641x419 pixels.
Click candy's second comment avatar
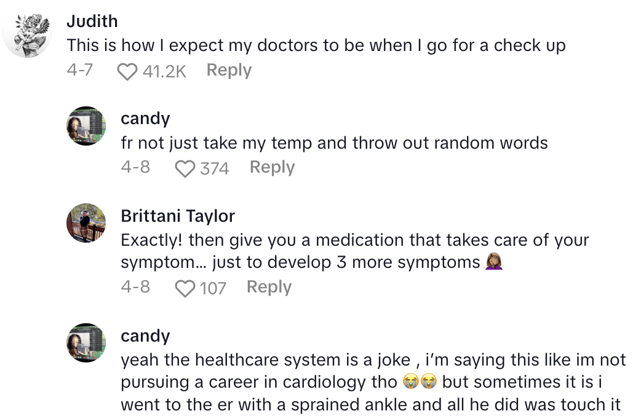86,343
